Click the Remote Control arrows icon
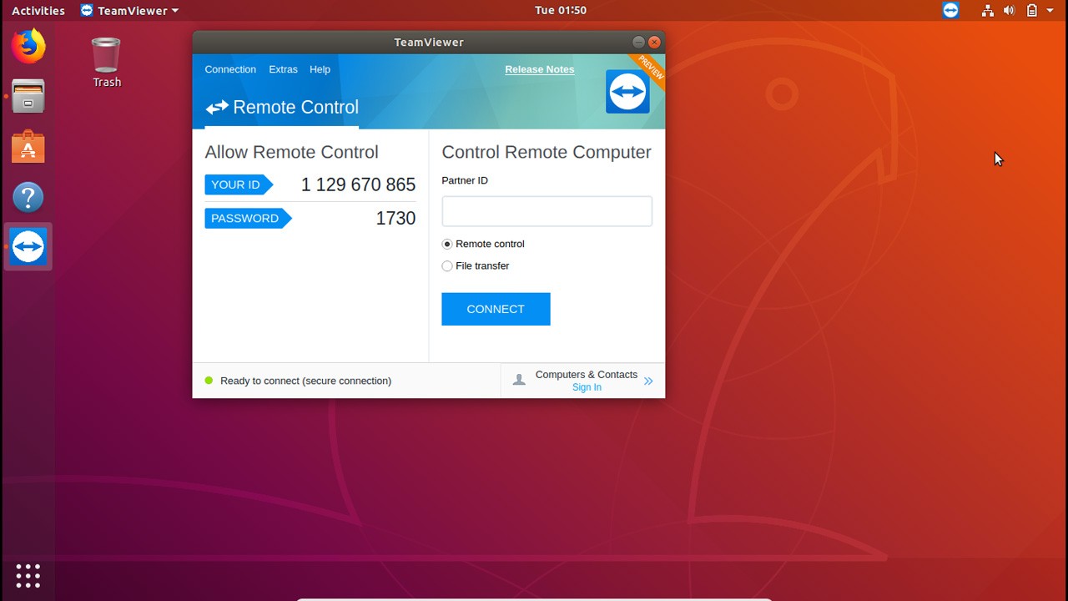 pyautogui.click(x=217, y=108)
